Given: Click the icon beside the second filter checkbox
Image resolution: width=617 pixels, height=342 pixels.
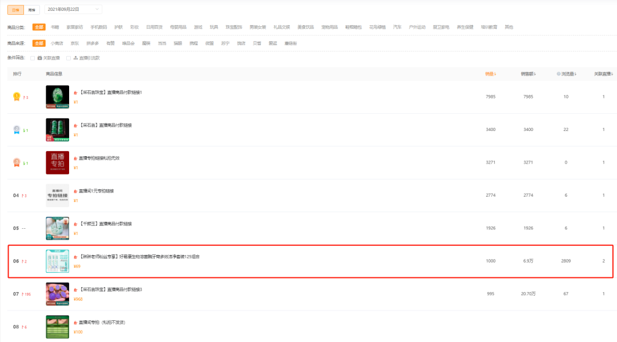Looking at the screenshot, I should pyautogui.click(x=75, y=58).
